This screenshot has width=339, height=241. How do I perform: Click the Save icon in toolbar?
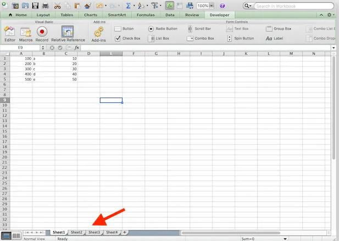click(x=35, y=6)
